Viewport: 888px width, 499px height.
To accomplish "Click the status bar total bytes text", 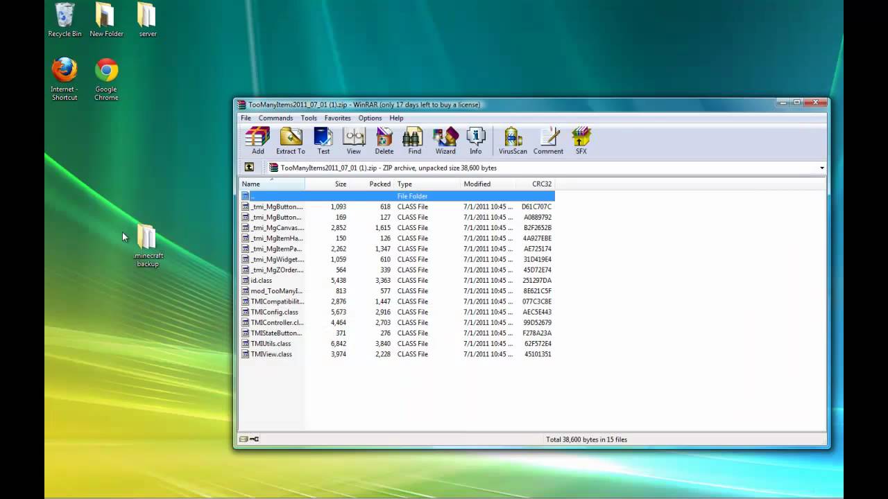I will (x=586, y=439).
